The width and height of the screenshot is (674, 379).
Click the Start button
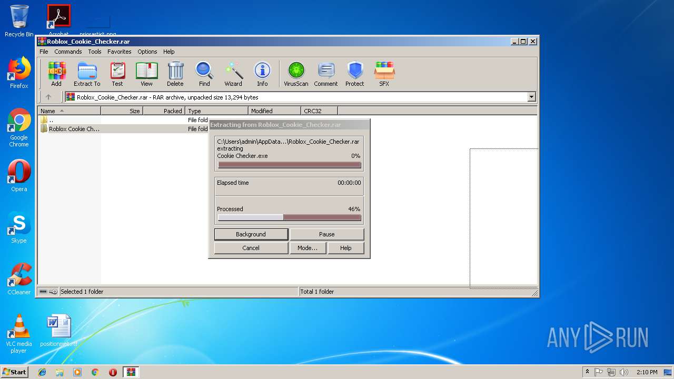click(x=14, y=372)
